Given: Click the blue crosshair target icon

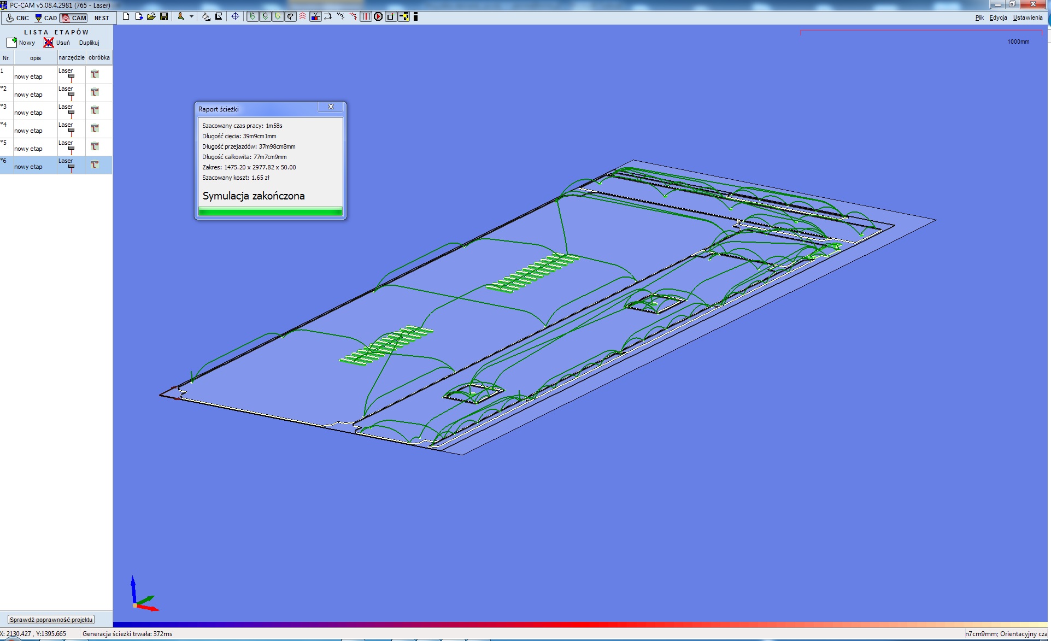Looking at the screenshot, I should [235, 16].
